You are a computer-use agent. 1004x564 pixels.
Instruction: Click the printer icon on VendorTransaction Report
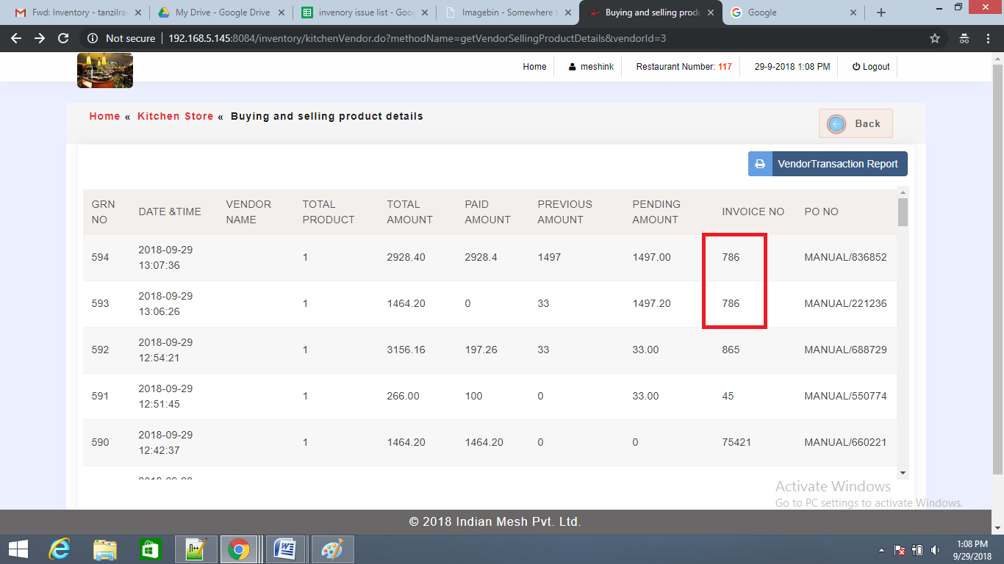(760, 164)
